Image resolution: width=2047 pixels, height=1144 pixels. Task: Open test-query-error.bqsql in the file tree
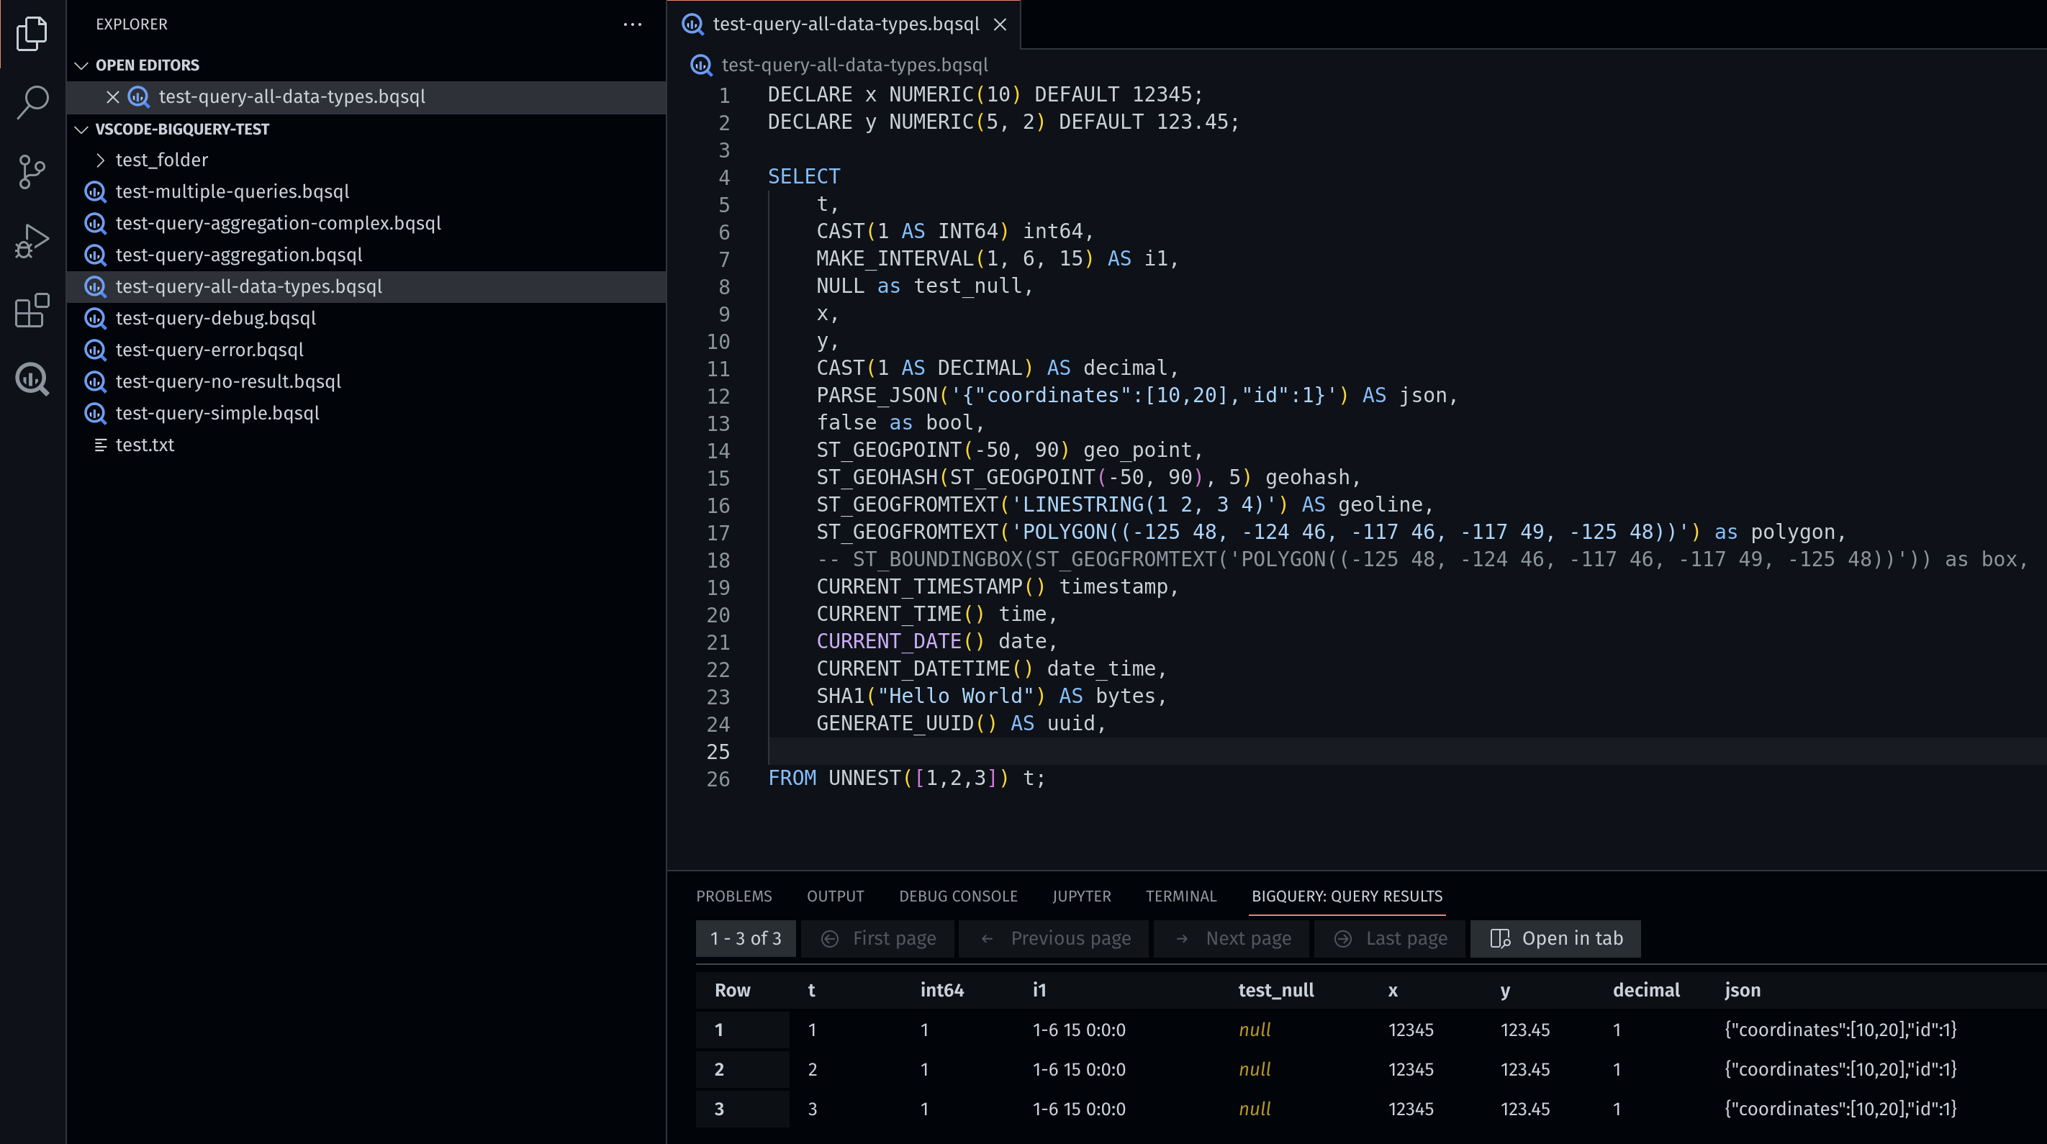(209, 350)
